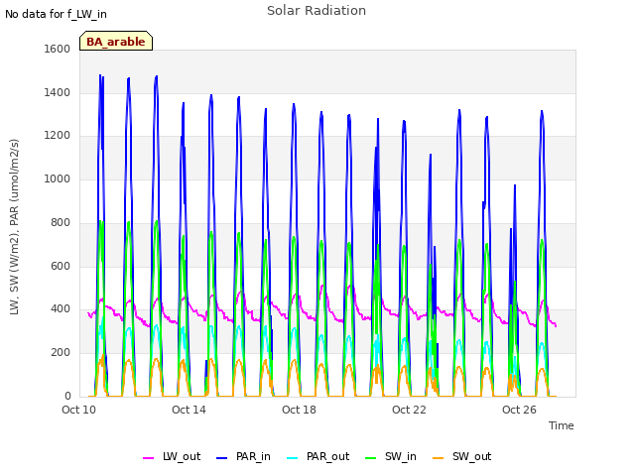Click the Oct 14 x-axis tick label
The width and height of the screenshot is (635, 476).
click(189, 410)
